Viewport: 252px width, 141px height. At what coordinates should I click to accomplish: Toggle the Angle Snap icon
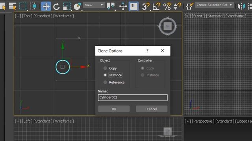tap(156, 6)
